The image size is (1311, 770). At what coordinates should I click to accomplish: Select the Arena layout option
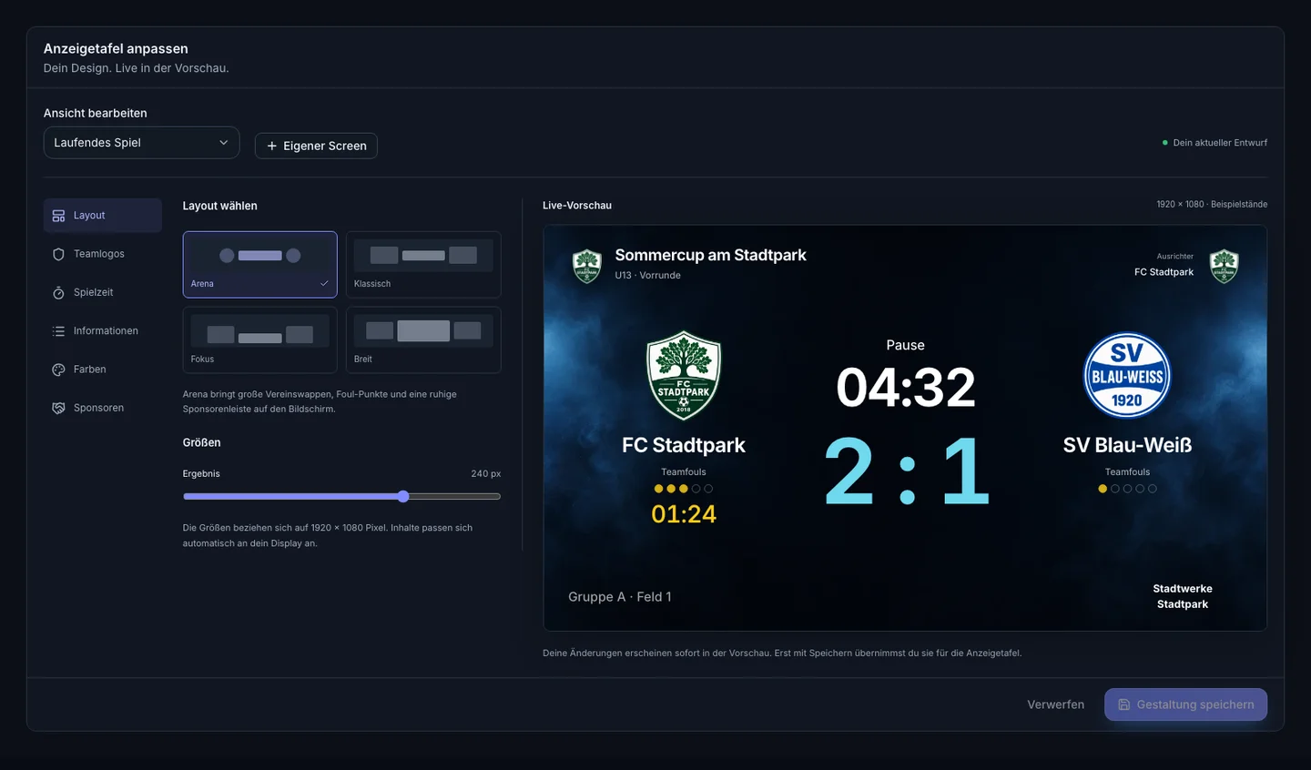click(x=259, y=264)
